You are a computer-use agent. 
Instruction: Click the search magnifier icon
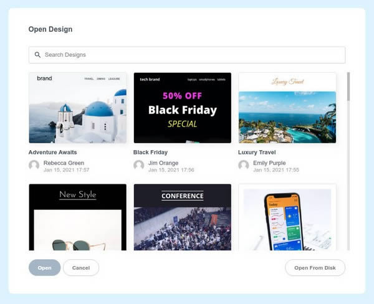[37, 55]
